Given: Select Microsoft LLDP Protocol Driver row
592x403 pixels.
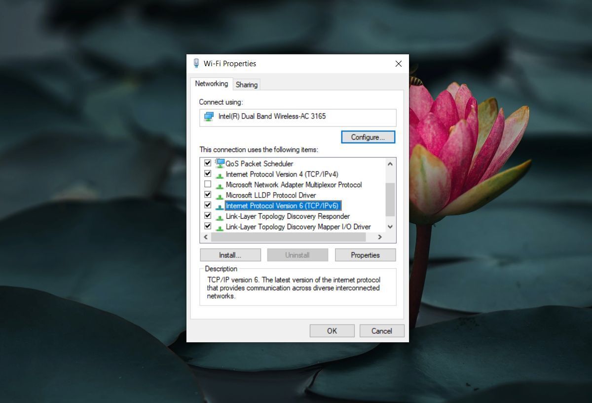Looking at the screenshot, I should point(270,195).
